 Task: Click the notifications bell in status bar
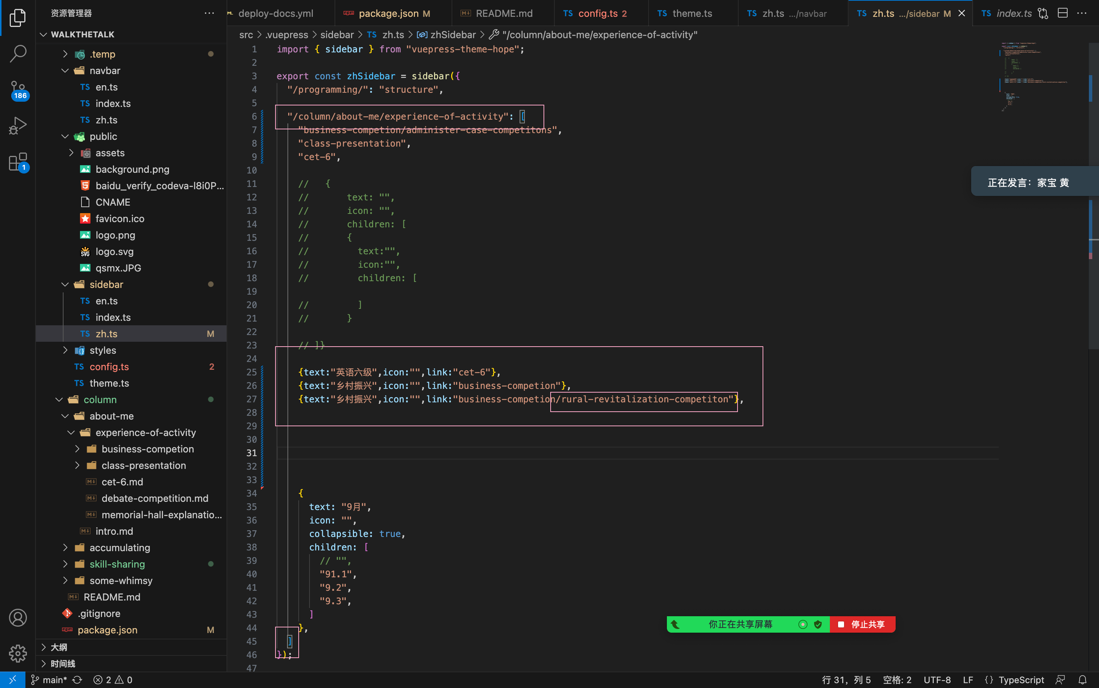(1083, 680)
